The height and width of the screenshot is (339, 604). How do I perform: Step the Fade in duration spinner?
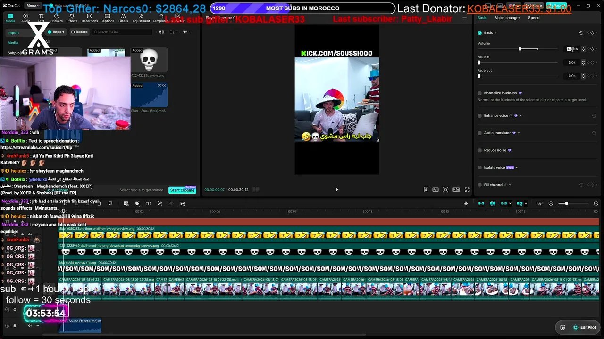(583, 63)
